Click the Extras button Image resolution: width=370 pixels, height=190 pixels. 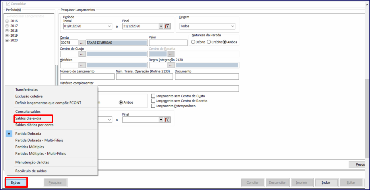click(16, 183)
